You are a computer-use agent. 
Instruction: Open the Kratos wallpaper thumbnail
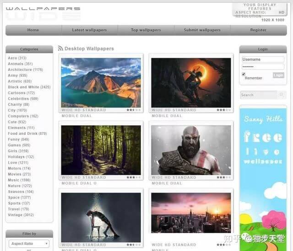tap(191, 150)
